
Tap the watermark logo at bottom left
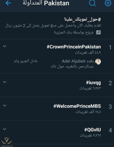[x=6, y=142]
